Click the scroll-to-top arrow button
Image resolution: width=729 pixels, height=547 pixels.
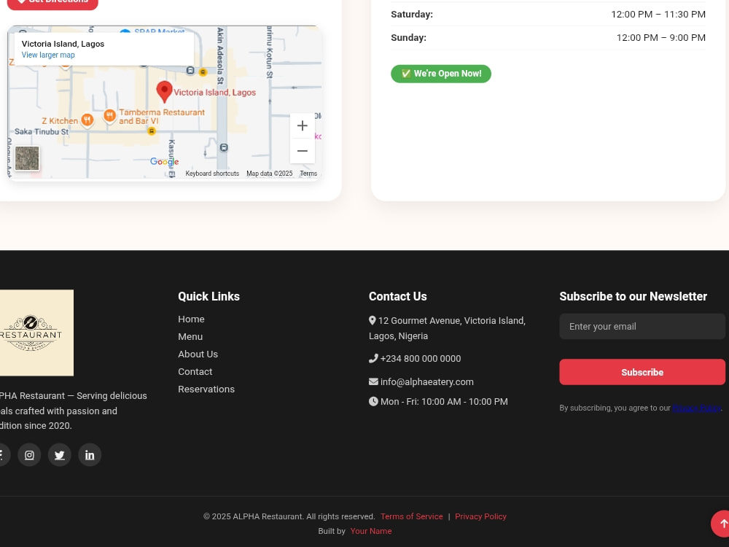pos(721,524)
